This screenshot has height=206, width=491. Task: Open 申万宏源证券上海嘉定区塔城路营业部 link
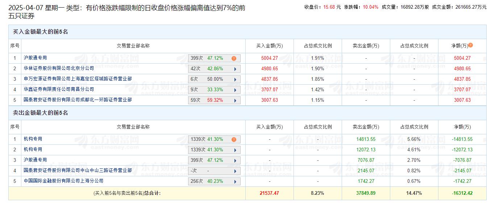(78, 79)
